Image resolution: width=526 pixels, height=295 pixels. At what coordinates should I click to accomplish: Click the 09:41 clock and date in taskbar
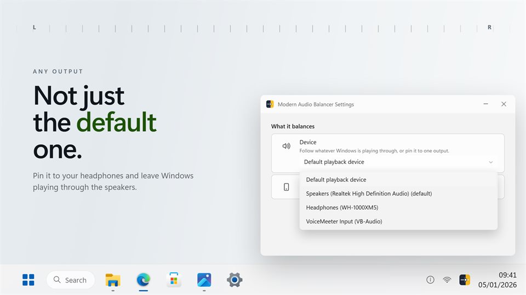click(497, 280)
